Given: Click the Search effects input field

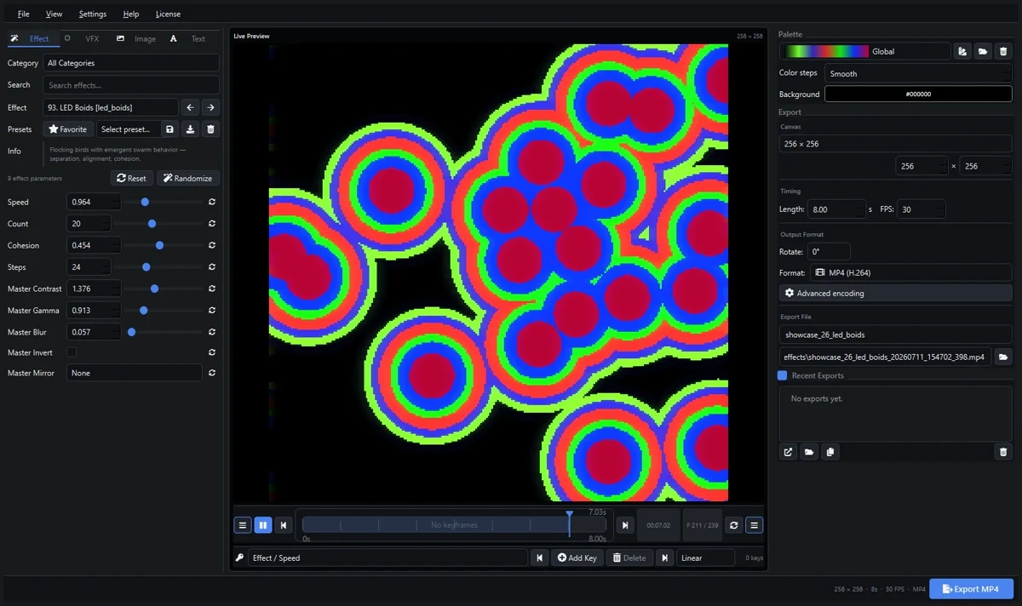Looking at the screenshot, I should [131, 85].
